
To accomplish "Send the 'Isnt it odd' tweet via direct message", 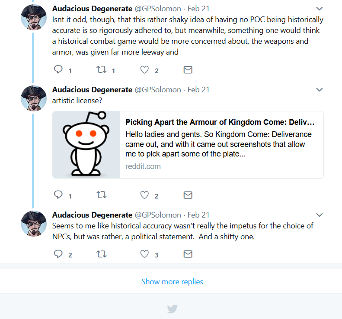I will tap(188, 70).
